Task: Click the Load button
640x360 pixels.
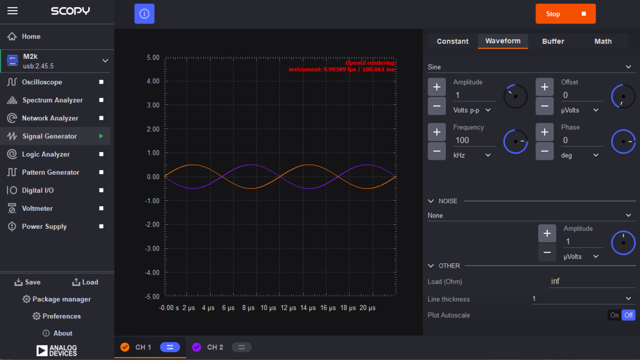Action: 85,282
